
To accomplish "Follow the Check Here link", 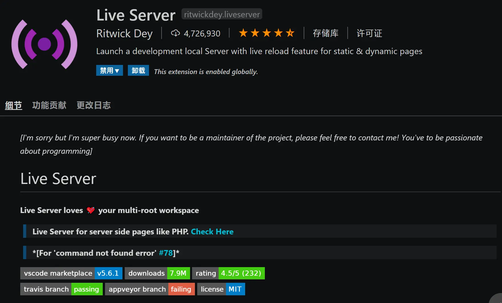I will [x=212, y=232].
